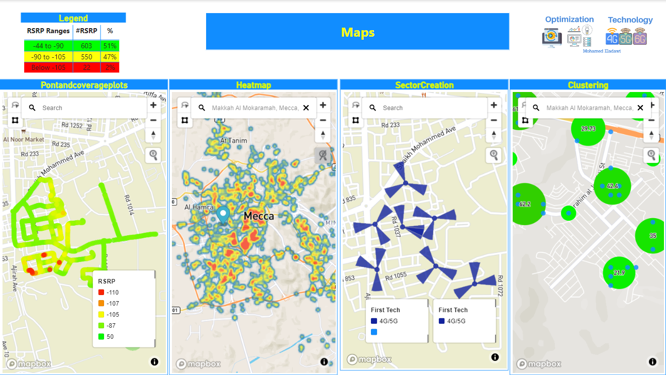This screenshot has width=666, height=375.
Task: Click the Maps title banner
Action: click(x=357, y=32)
